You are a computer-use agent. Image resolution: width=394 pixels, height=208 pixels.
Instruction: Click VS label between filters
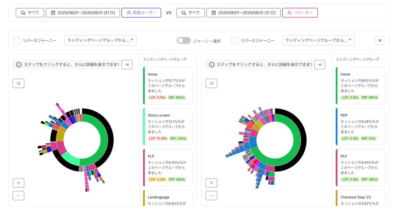tap(169, 13)
